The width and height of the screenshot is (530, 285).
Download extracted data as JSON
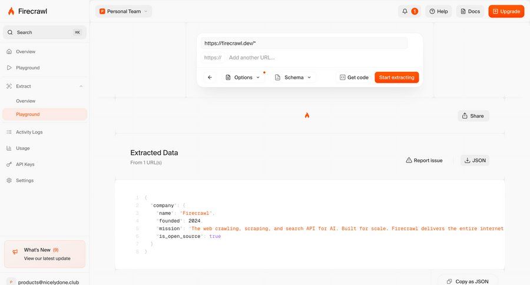(474, 160)
